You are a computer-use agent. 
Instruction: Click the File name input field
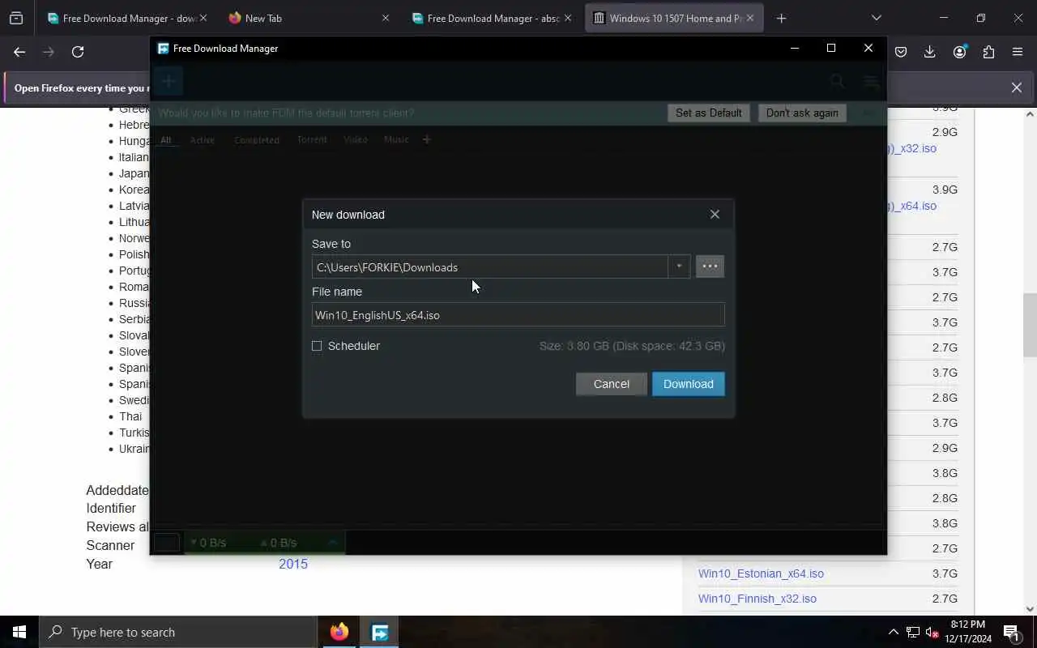pos(518,315)
